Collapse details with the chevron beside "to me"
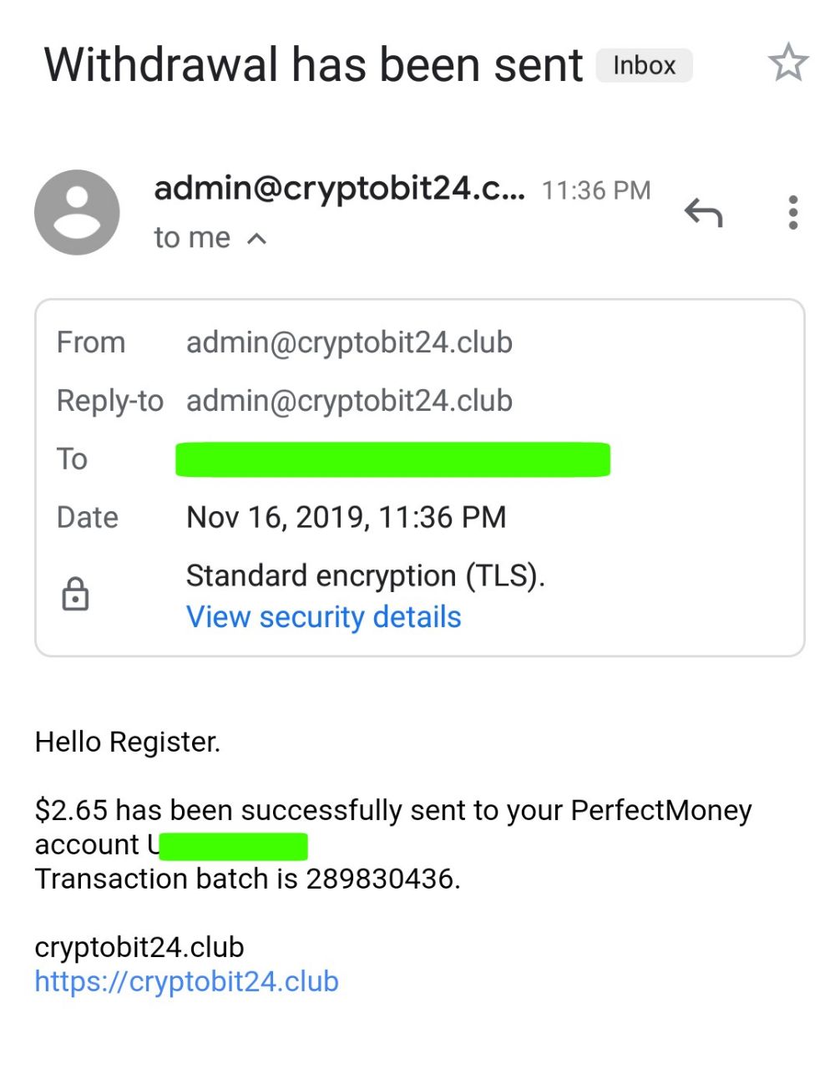 point(257,239)
